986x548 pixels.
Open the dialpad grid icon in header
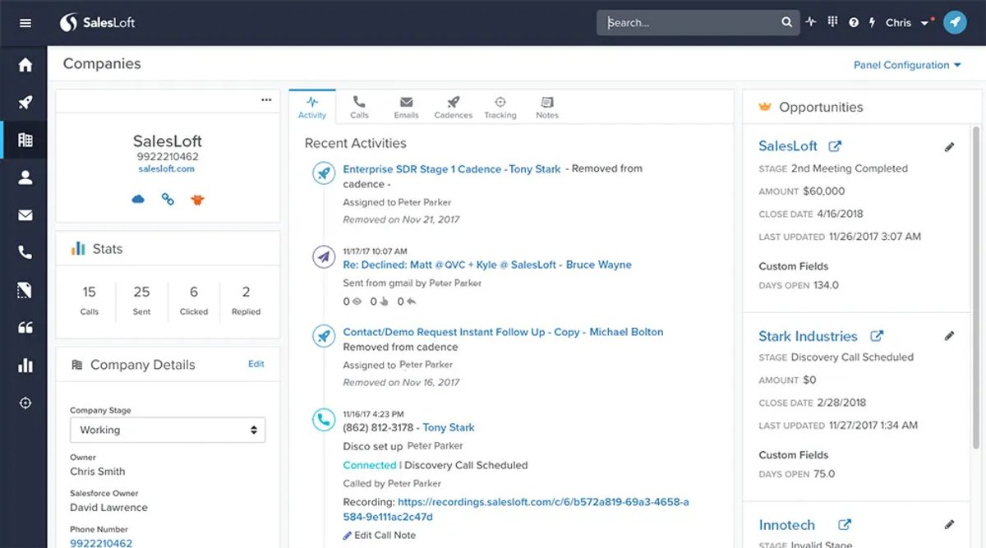pos(832,22)
